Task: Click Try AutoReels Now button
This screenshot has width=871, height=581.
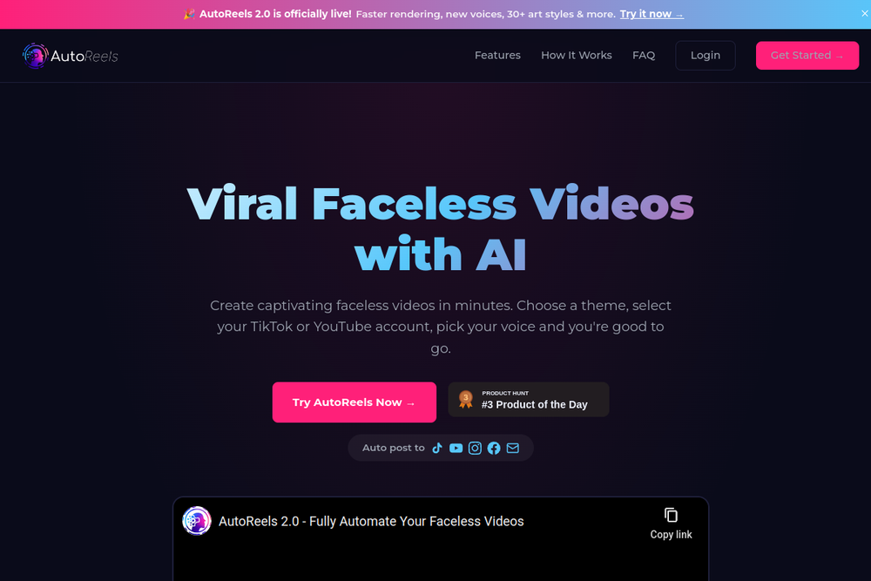Action: 354,402
